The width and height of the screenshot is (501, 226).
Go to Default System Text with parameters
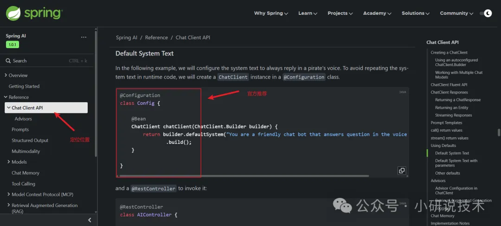pyautogui.click(x=456, y=163)
